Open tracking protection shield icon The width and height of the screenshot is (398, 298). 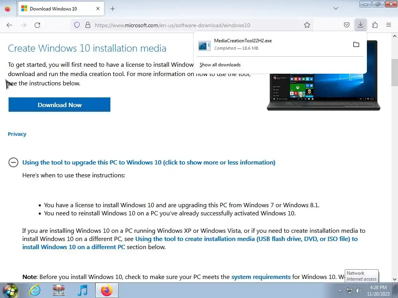pos(77,25)
